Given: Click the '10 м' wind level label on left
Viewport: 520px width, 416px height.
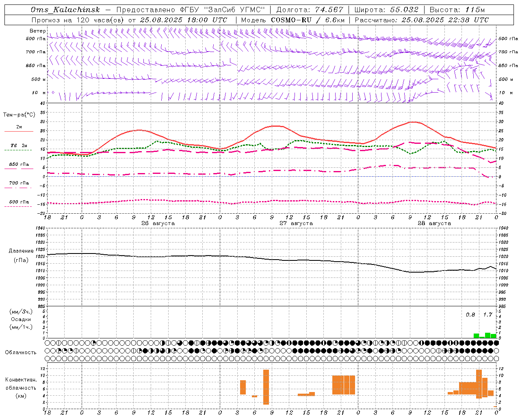Looking at the screenshot, I should 39,93.
